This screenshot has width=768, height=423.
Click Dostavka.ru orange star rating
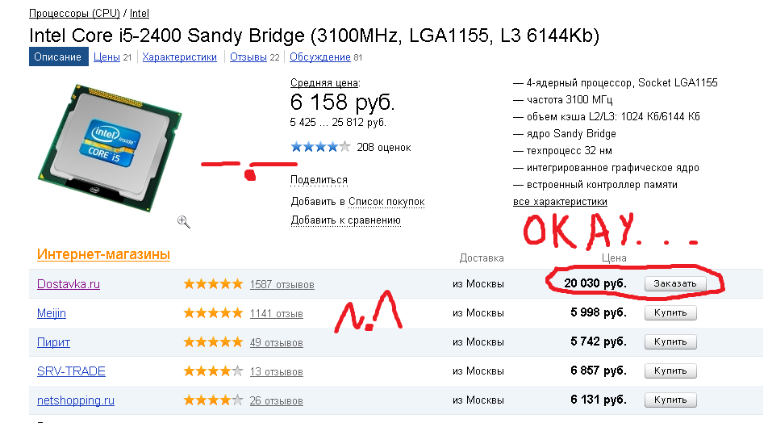[x=213, y=284]
